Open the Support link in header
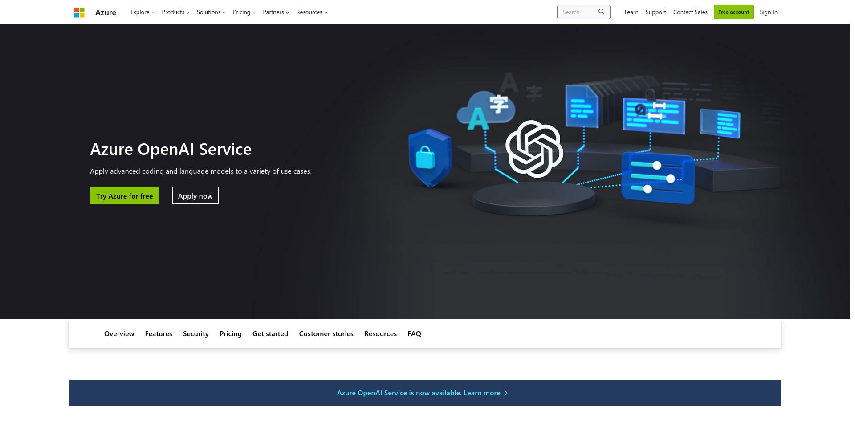 pos(656,12)
